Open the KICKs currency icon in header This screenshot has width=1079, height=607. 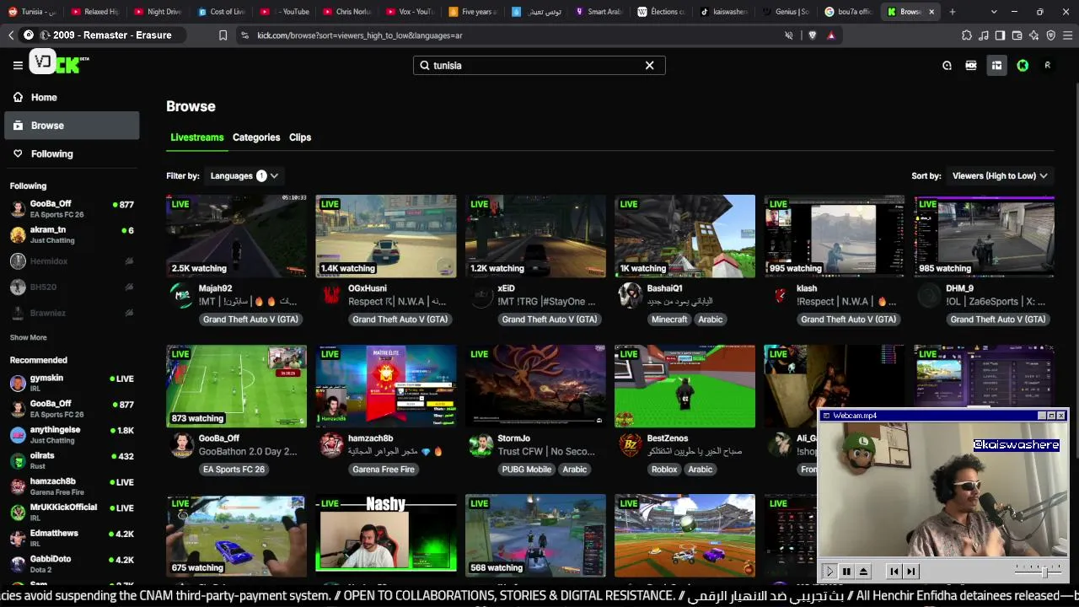click(x=971, y=65)
